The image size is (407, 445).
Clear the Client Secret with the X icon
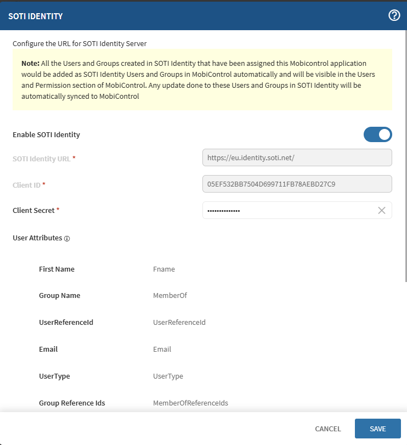tap(382, 210)
